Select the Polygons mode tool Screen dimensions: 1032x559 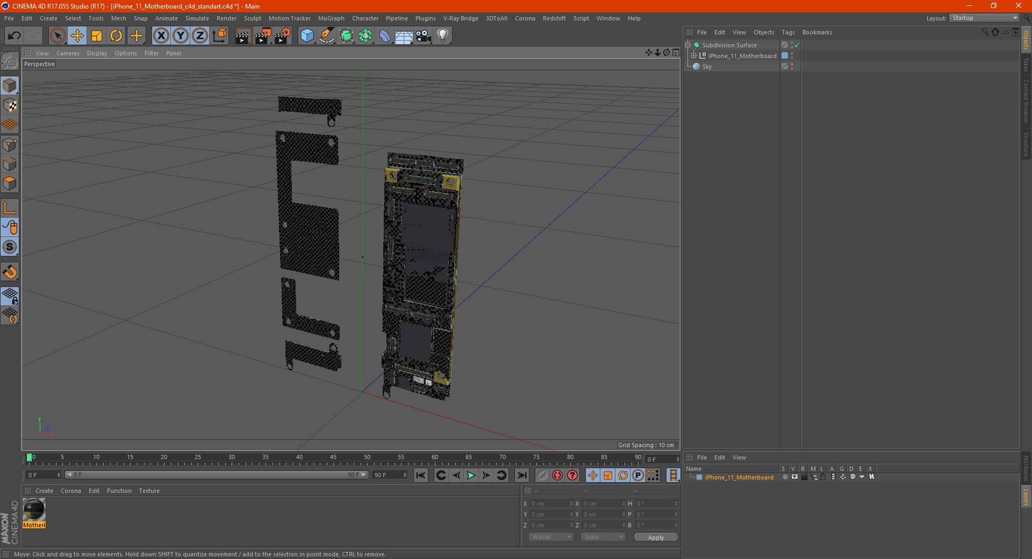coord(10,184)
